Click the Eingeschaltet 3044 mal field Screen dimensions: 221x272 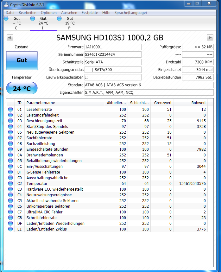(x=198, y=70)
